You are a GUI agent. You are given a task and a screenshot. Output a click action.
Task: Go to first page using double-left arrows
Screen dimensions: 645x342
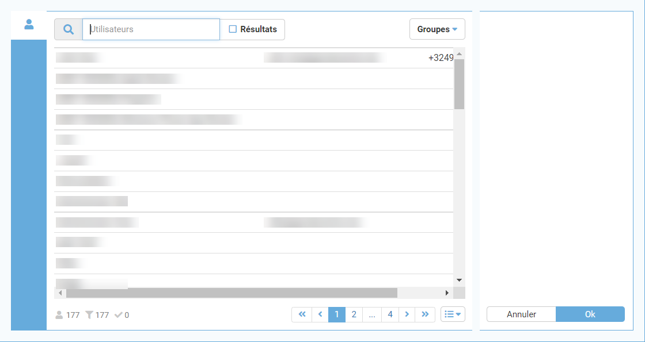pyautogui.click(x=302, y=314)
